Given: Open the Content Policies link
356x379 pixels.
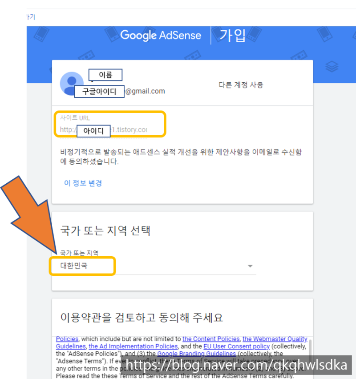Looking at the screenshot, I should point(211,339).
